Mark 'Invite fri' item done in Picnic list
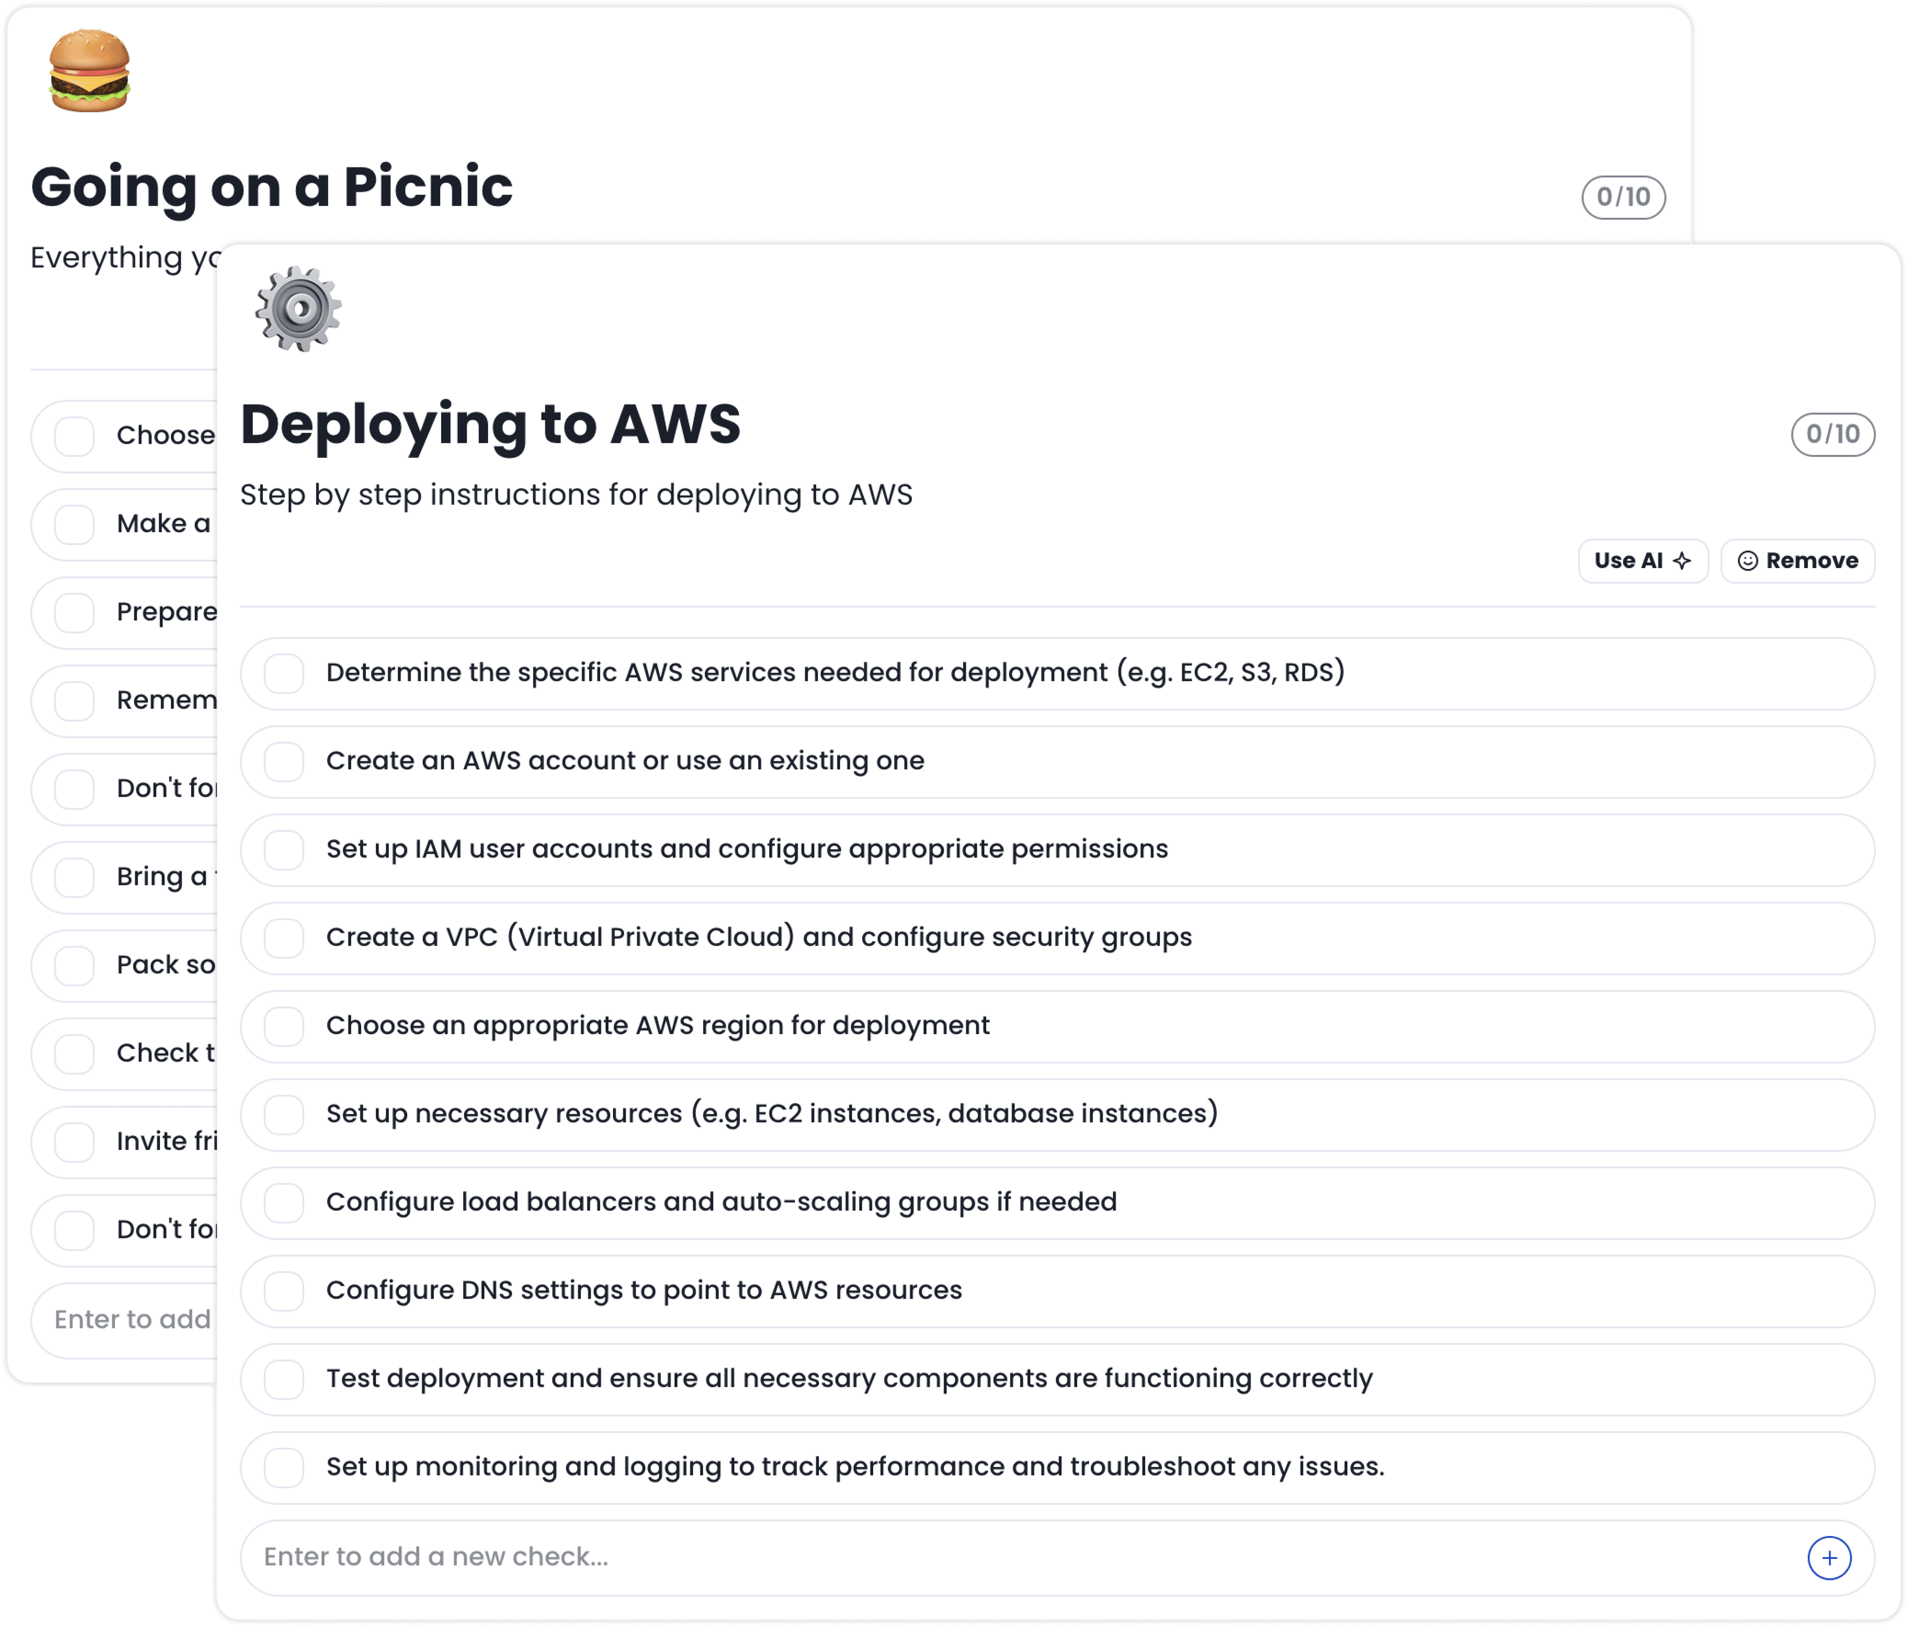The image size is (1908, 1627). tap(75, 1142)
